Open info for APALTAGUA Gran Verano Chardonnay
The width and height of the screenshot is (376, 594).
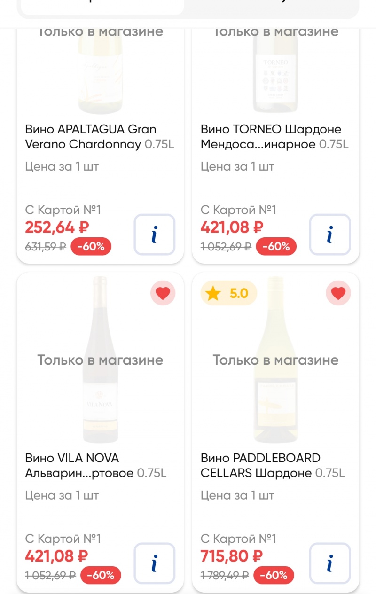click(155, 234)
